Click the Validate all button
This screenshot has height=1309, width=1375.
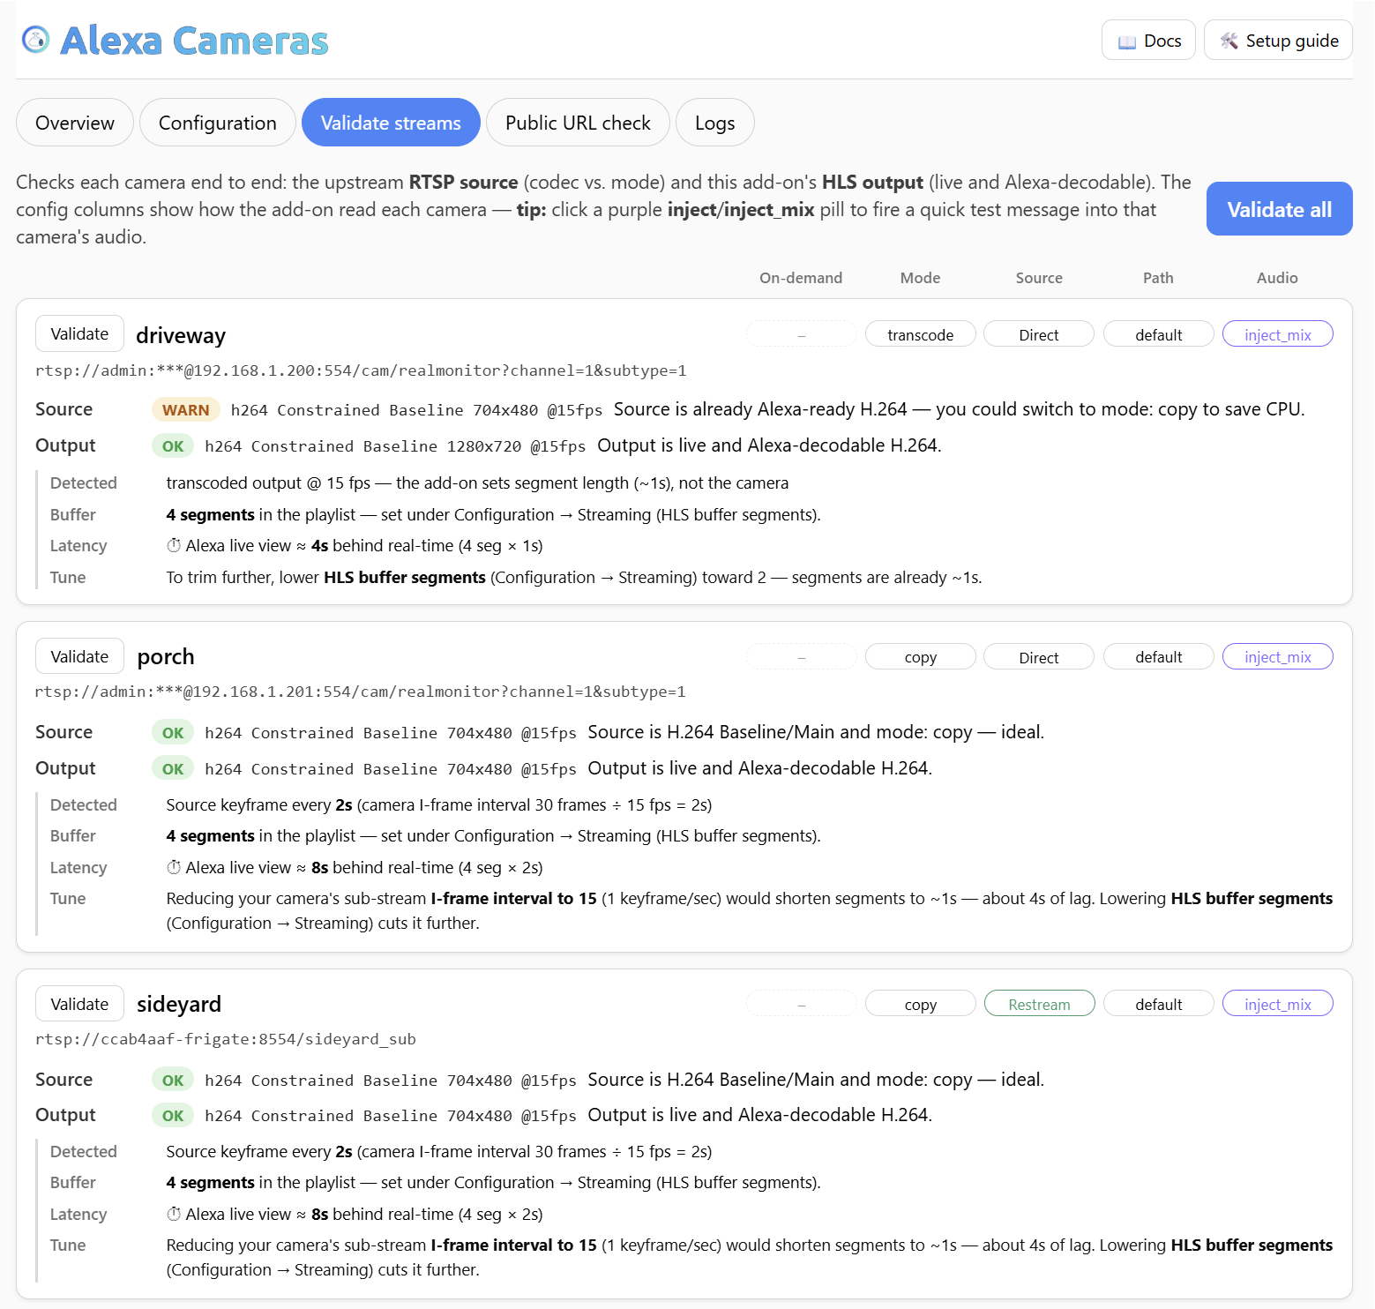[x=1279, y=209]
